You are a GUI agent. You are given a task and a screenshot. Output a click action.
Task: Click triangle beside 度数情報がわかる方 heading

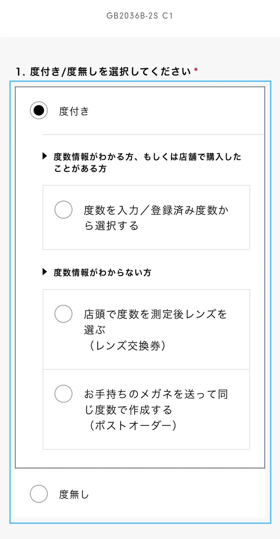click(45, 156)
